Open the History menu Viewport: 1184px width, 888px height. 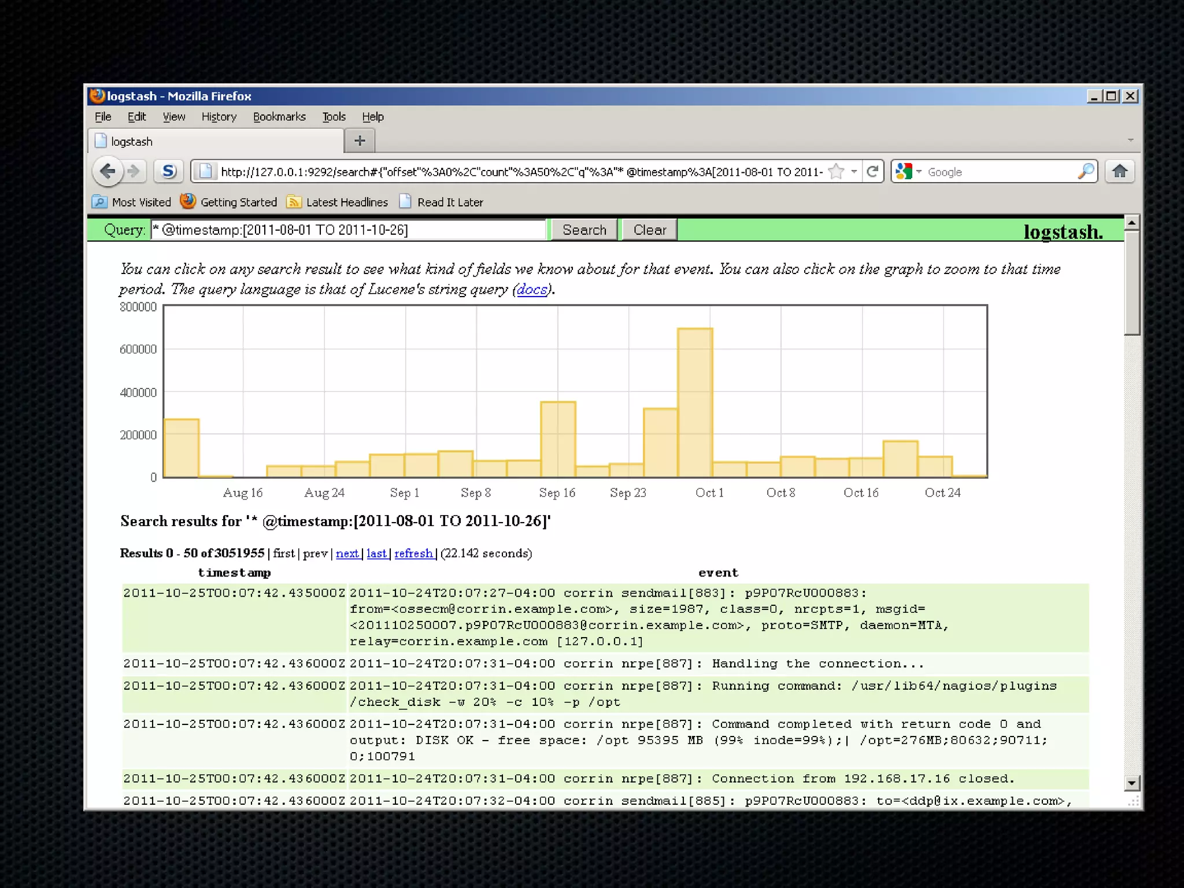219,117
